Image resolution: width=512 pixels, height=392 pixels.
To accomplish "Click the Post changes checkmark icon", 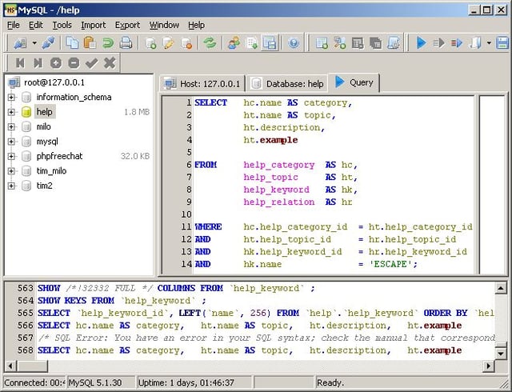I will pyautogui.click(x=92, y=62).
